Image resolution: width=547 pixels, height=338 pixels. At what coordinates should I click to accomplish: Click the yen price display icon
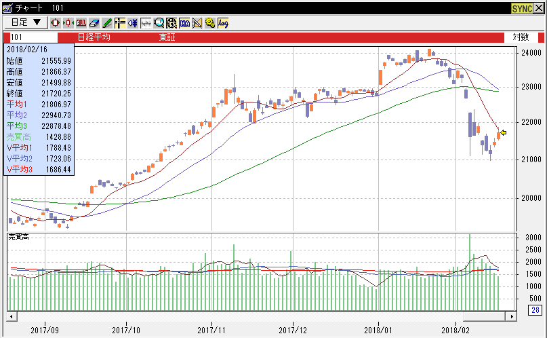[133, 23]
